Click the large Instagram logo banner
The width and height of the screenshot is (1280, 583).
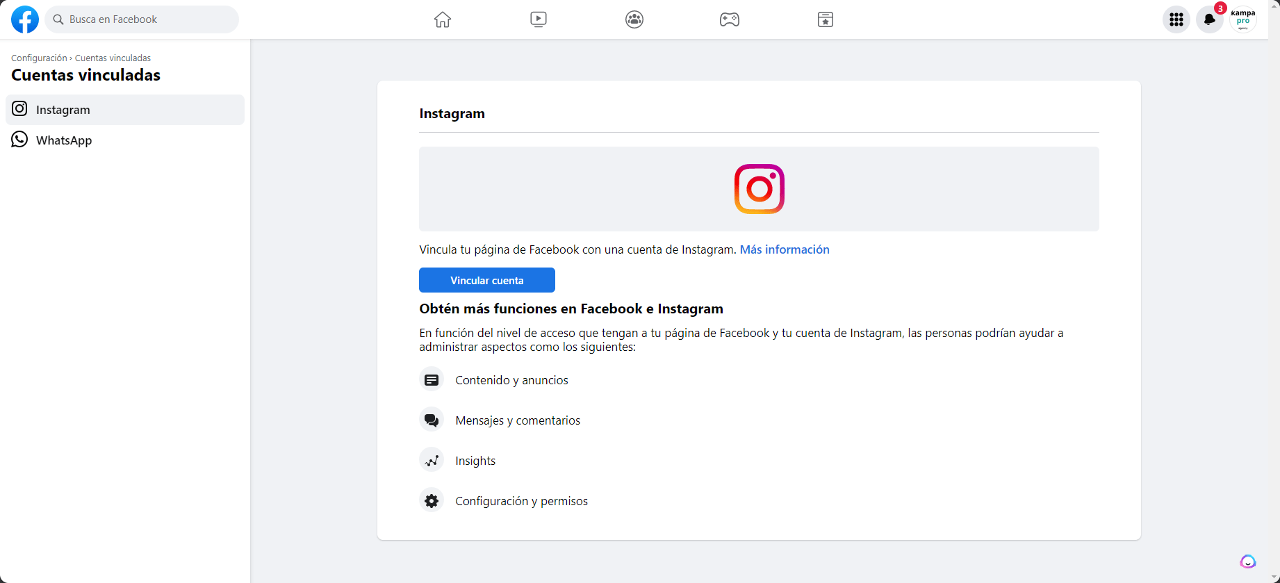point(759,189)
